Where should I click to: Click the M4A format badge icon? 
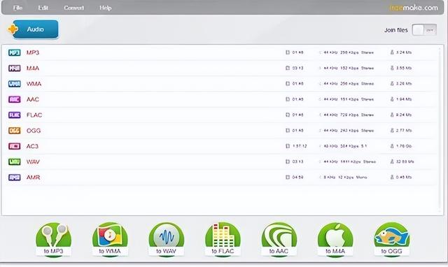[14, 68]
